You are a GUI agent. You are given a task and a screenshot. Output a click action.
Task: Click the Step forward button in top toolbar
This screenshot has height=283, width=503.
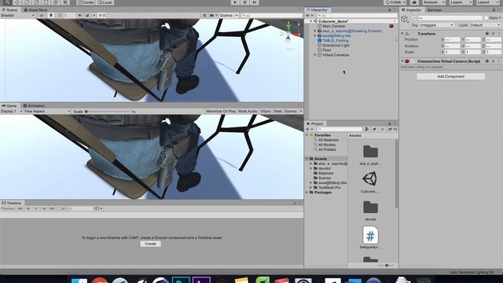[255, 2]
